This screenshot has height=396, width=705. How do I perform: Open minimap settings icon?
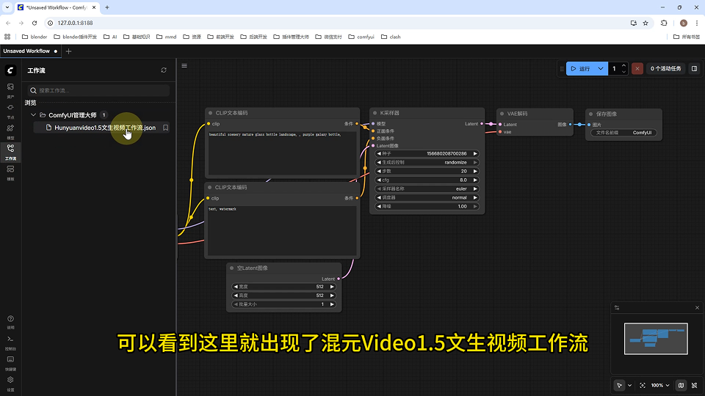617,307
